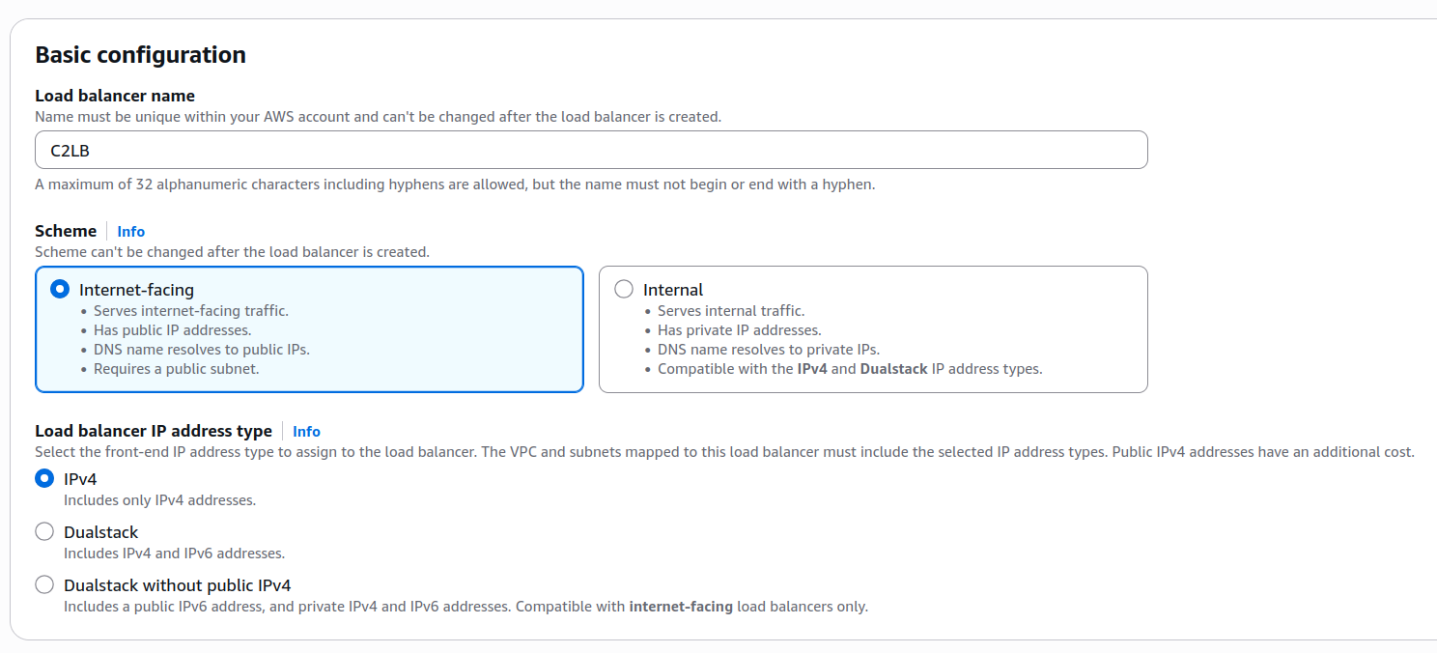1437x653 pixels.
Task: Click the Load balancer IP address type label
Action: click(x=154, y=431)
